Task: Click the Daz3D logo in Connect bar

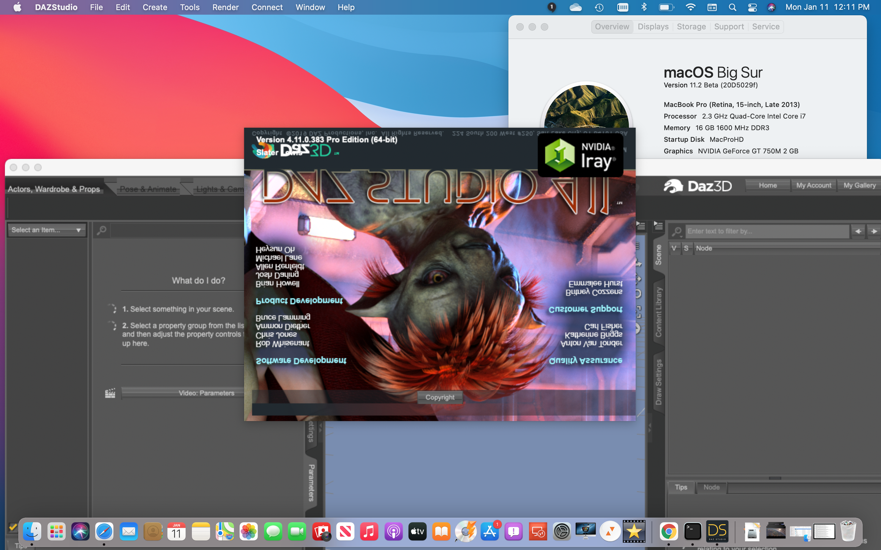Action: (697, 186)
